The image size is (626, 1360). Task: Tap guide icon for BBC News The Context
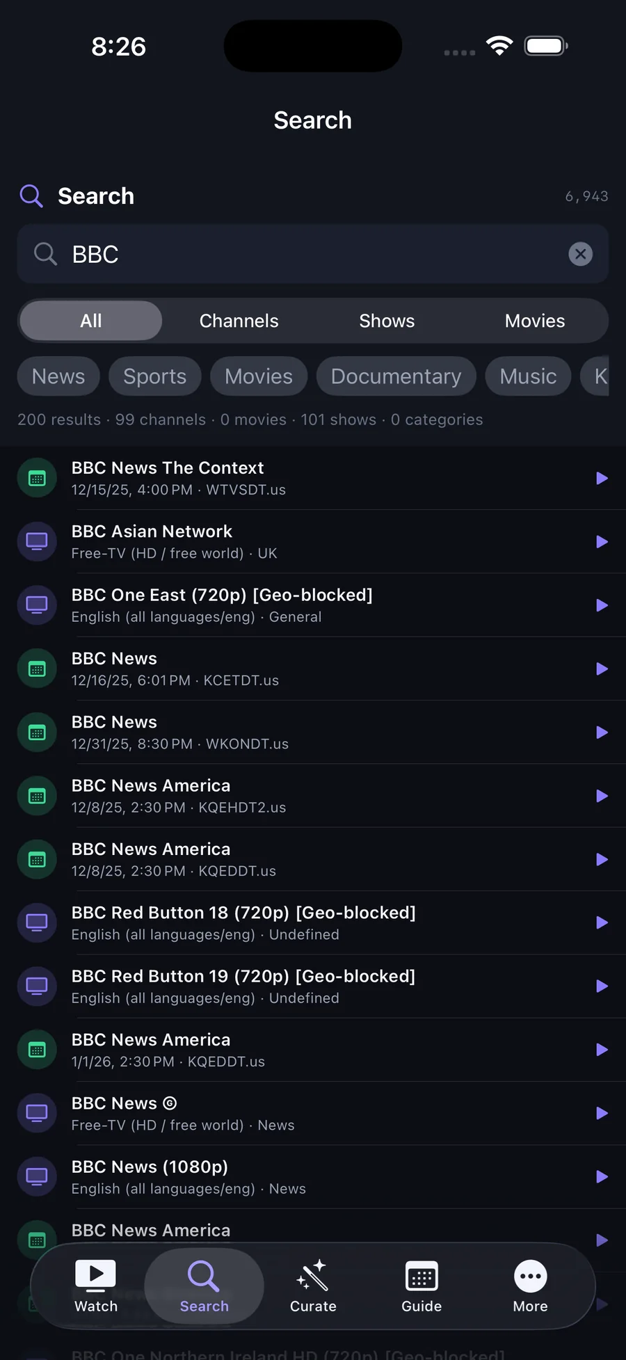pyautogui.click(x=37, y=478)
